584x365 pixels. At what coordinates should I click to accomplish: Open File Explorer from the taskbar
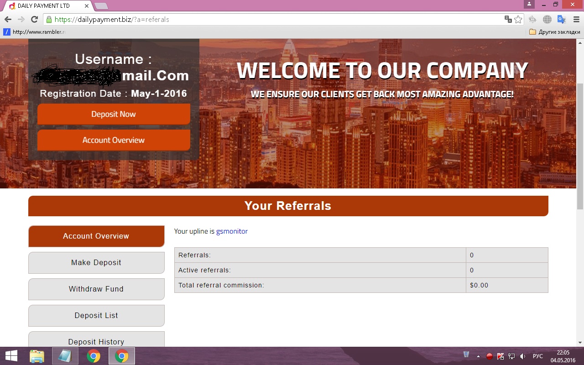point(37,356)
